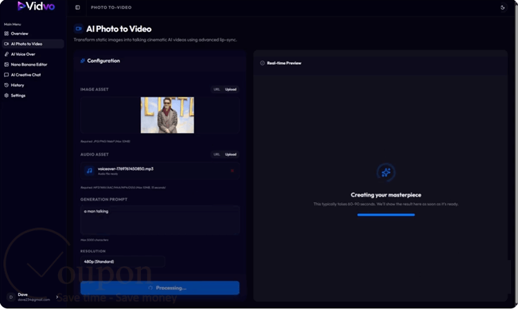The height and width of the screenshot is (309, 518).
Task: Click the Creating your masterpiece text
Action: pos(386,195)
